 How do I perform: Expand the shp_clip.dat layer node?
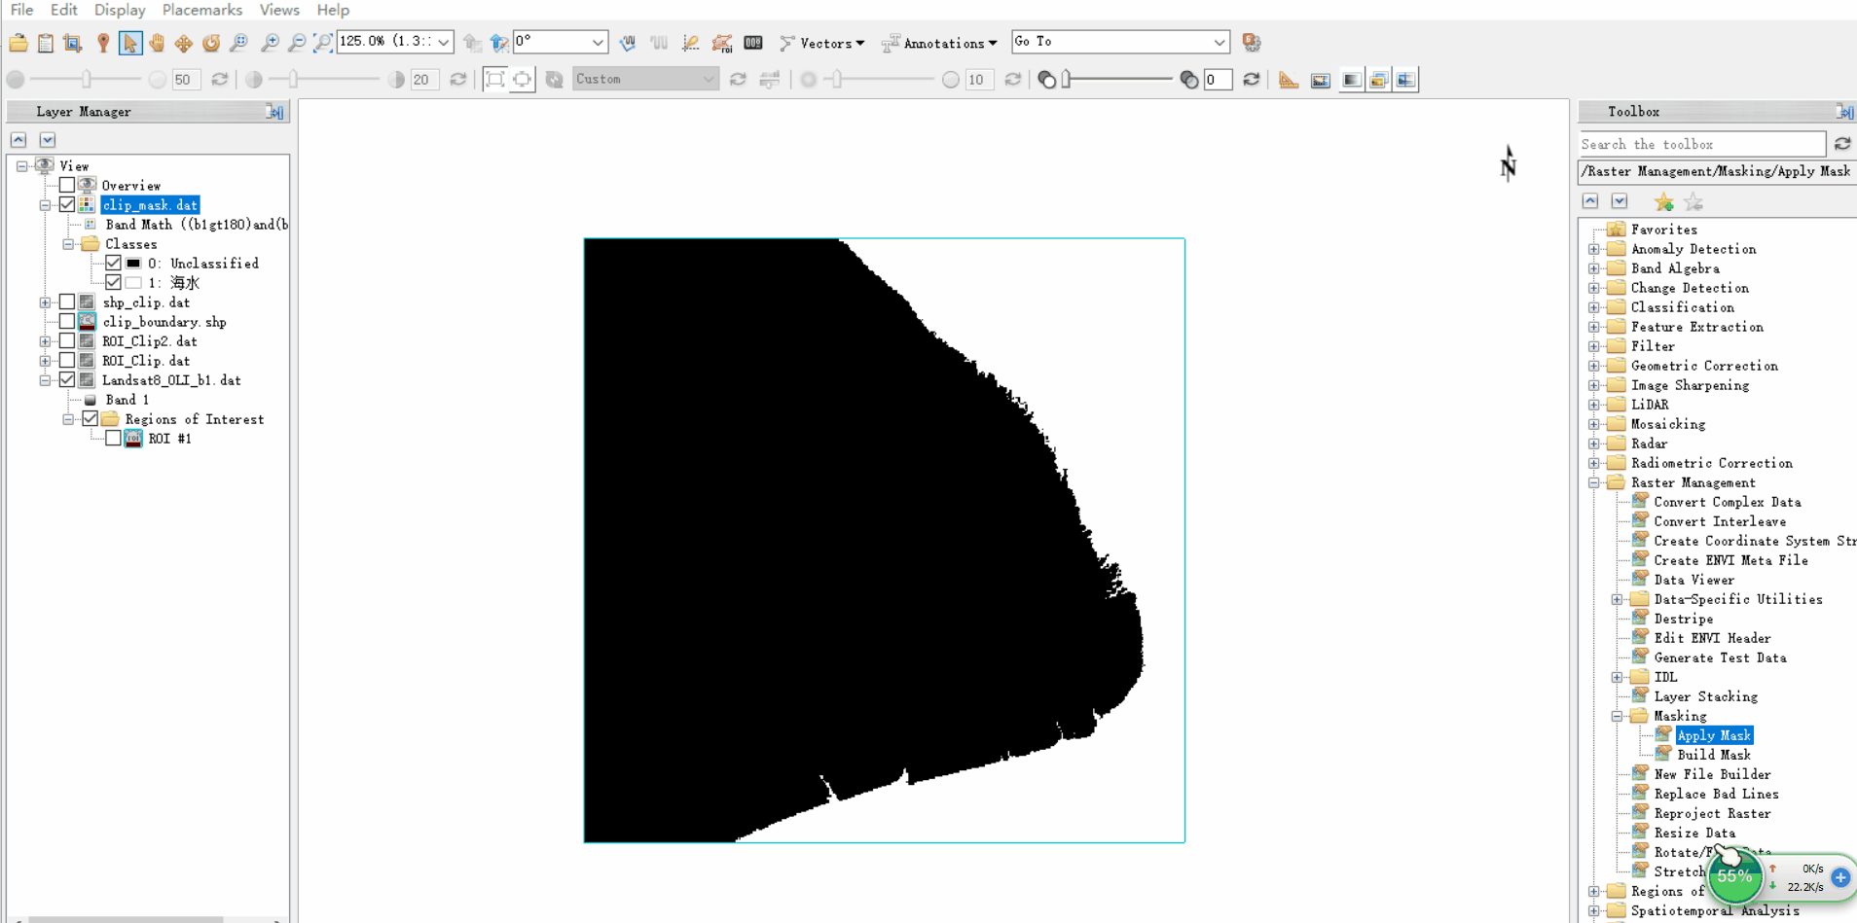[45, 302]
